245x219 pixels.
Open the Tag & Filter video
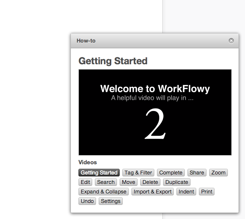[x=138, y=173]
